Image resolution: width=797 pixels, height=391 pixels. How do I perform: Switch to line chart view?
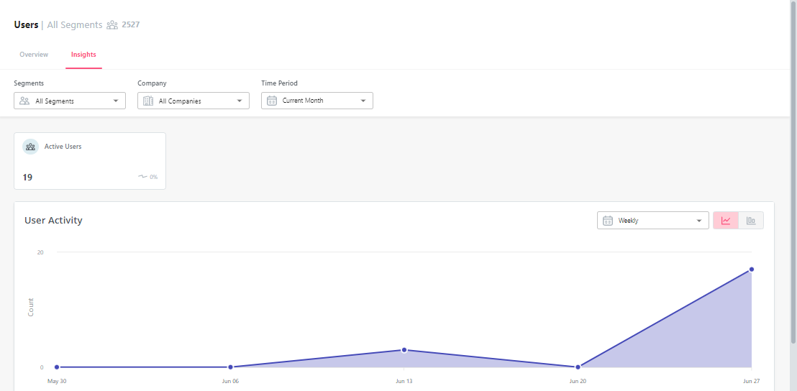coord(726,221)
